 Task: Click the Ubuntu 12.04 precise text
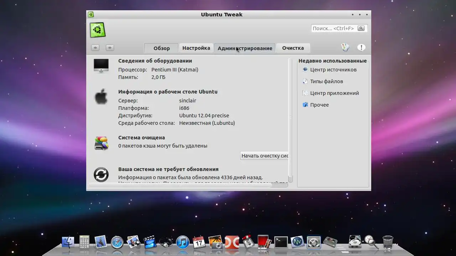[204, 116]
